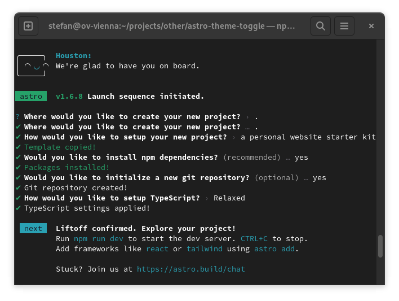The width and height of the screenshot is (399, 301).
Task: Click the window title text
Action: (x=171, y=26)
